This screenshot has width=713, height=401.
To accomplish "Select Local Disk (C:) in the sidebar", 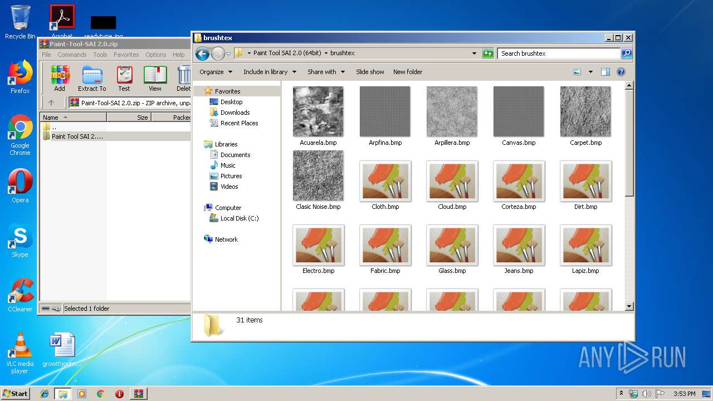I will (239, 218).
